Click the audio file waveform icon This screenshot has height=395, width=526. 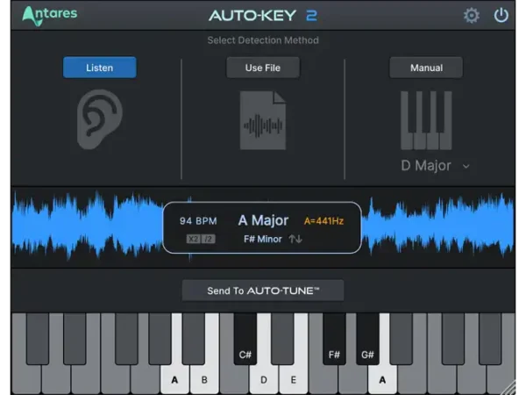[x=263, y=120]
